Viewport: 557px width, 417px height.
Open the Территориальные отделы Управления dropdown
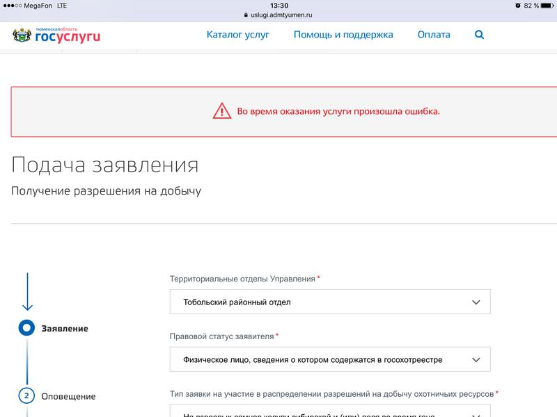(330, 302)
